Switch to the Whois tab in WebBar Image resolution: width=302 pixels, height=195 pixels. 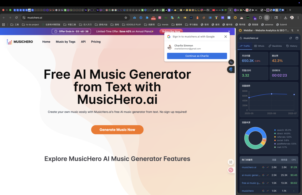[259, 46]
